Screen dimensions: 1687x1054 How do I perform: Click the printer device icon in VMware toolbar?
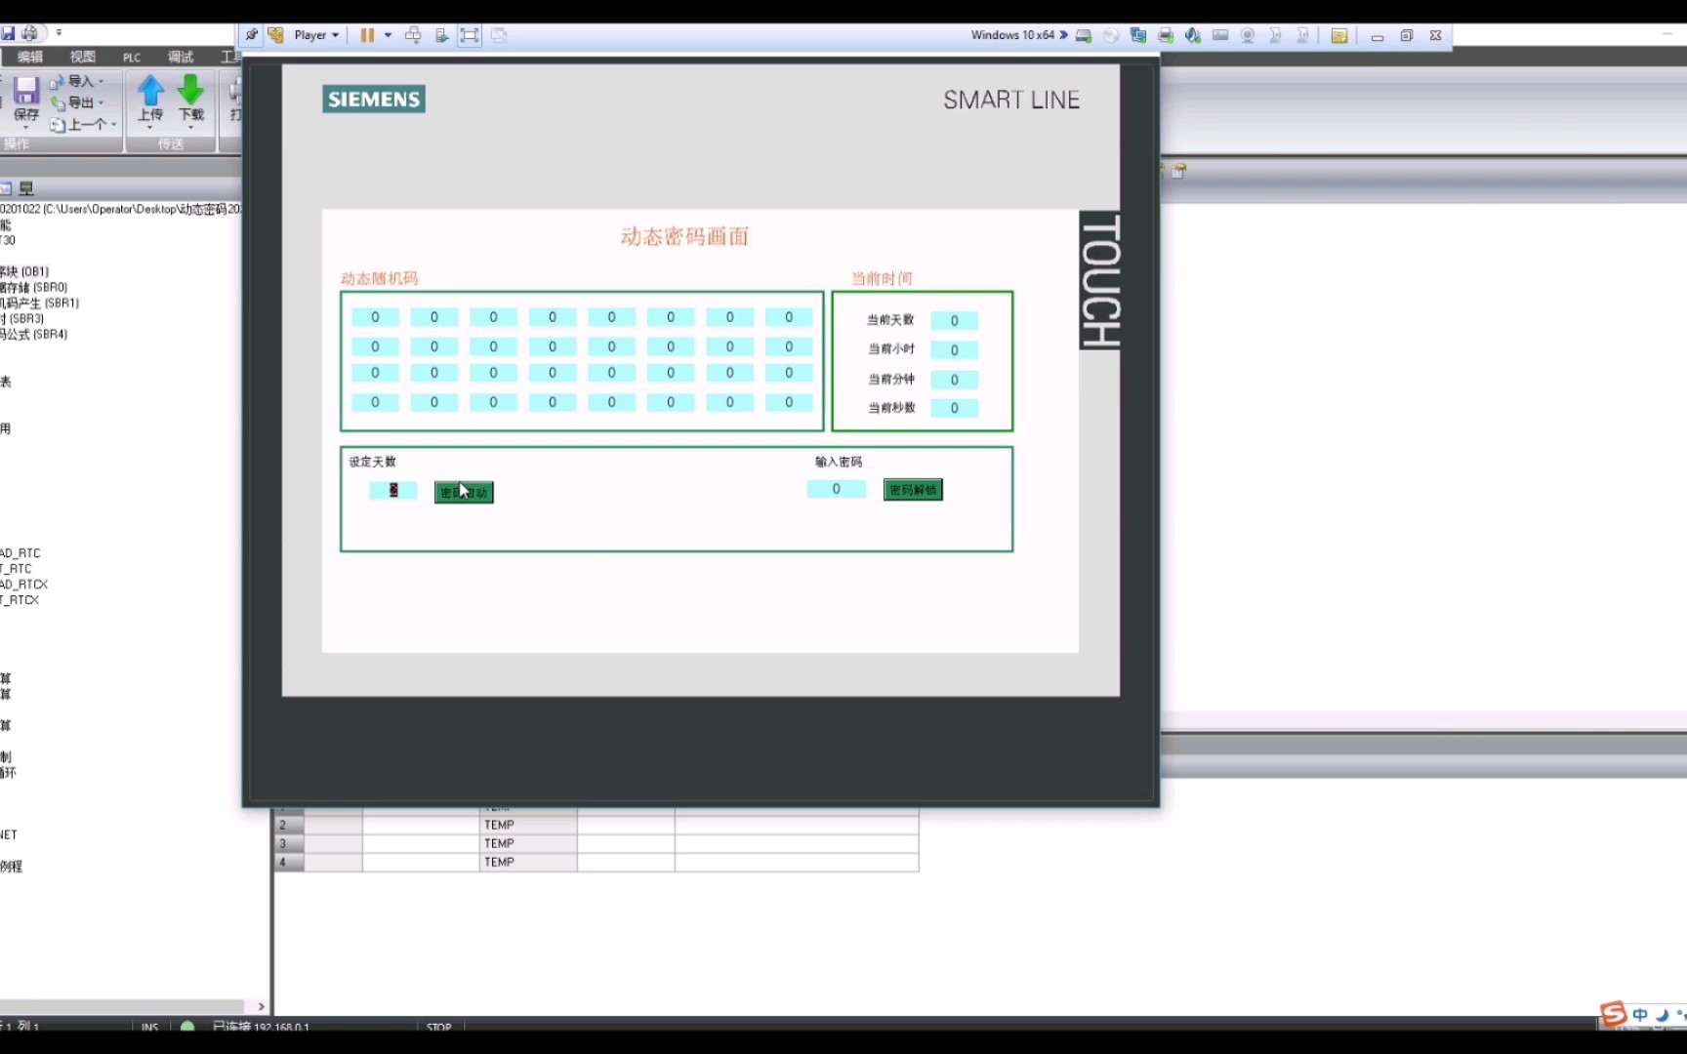point(1166,35)
